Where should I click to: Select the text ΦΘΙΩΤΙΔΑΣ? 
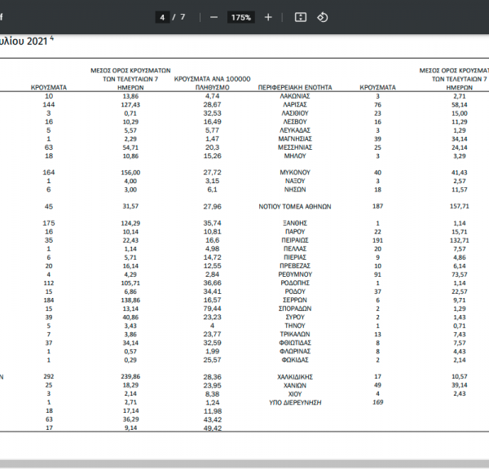pos(295,343)
